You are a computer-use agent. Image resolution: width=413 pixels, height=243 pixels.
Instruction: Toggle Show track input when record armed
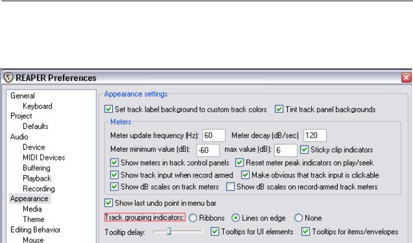click(x=114, y=175)
